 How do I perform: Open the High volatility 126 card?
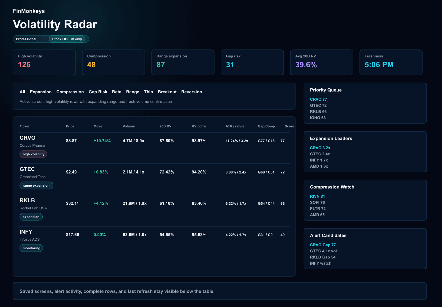coord(44,62)
